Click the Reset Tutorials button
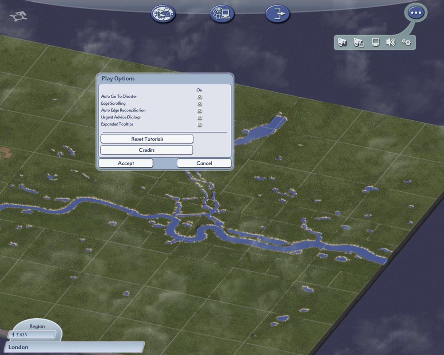The width and height of the screenshot is (444, 355). coord(147,139)
